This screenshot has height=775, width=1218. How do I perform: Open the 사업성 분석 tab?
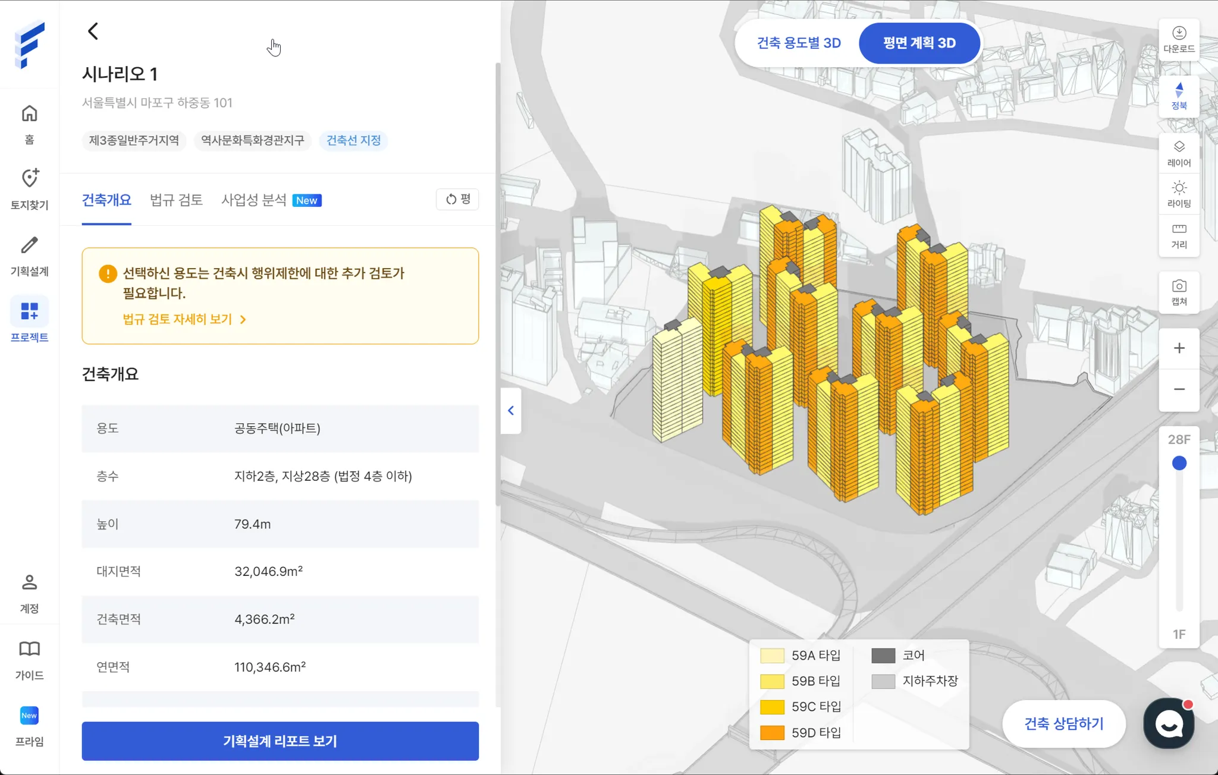pos(254,200)
